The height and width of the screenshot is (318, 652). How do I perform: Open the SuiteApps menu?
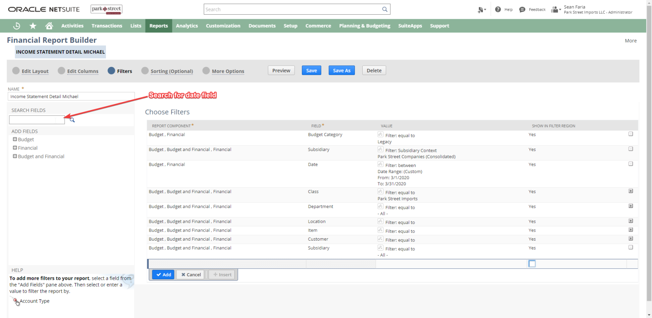pyautogui.click(x=410, y=26)
